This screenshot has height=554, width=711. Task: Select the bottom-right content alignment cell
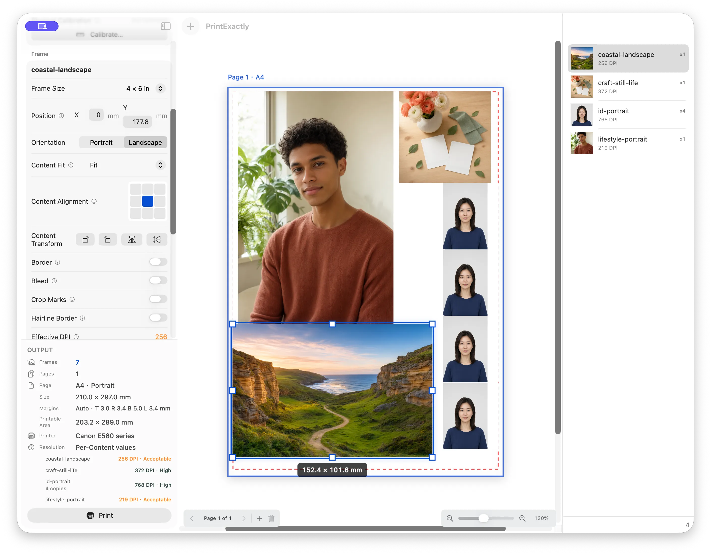pos(160,214)
